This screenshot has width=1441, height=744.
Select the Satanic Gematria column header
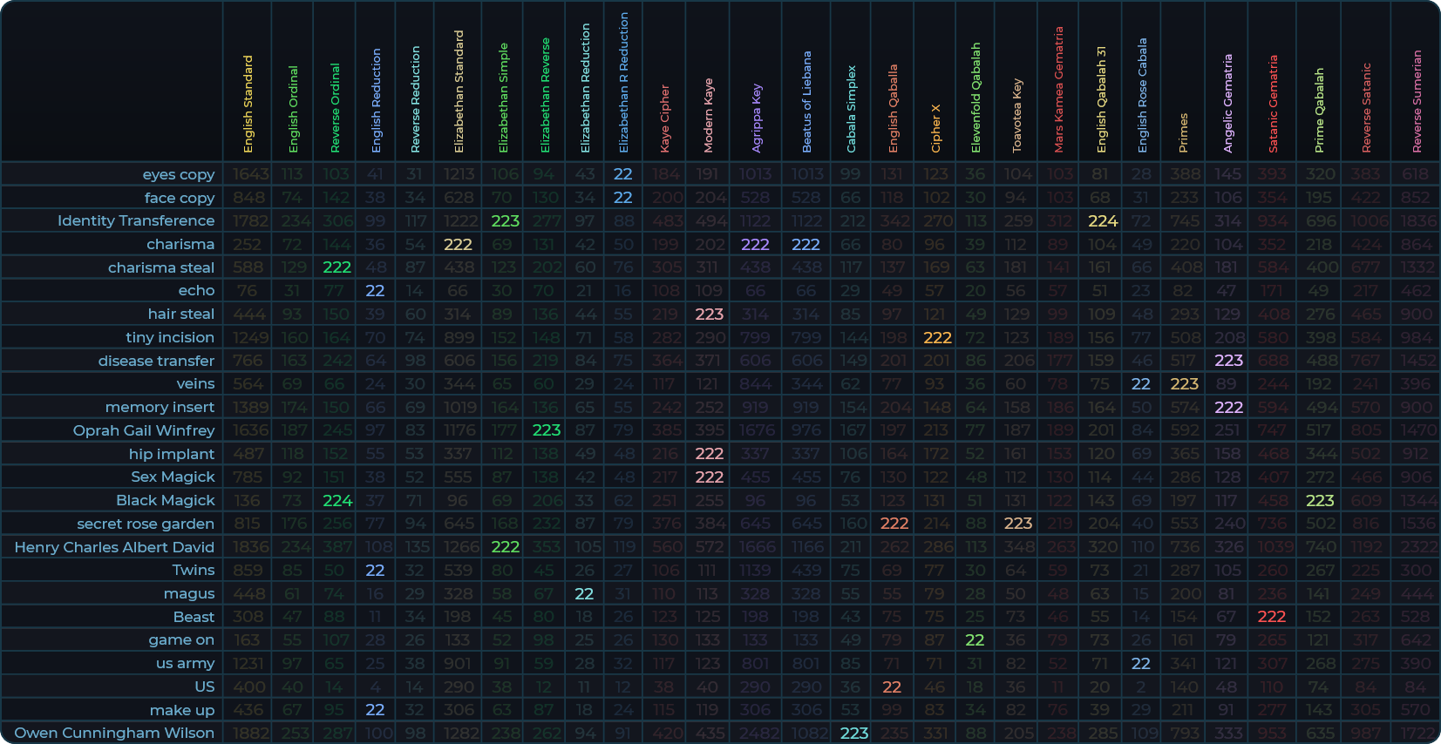(1273, 104)
